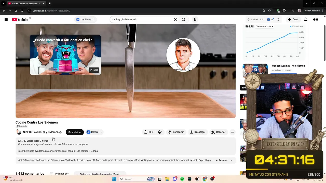
Task: Open the Sidemen channel link
Action: click(x=53, y=132)
